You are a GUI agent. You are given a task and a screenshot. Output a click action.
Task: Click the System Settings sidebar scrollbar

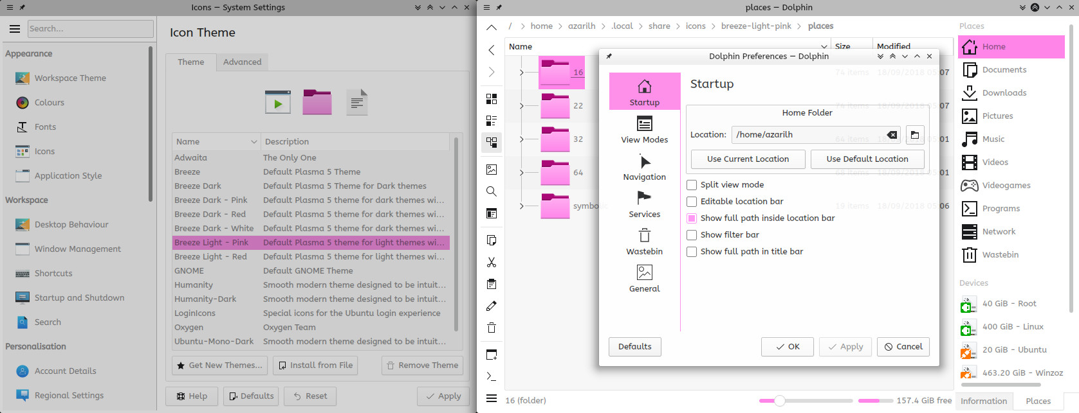(151, 123)
